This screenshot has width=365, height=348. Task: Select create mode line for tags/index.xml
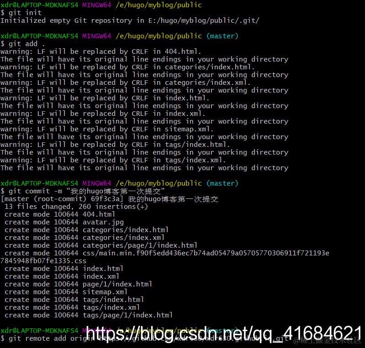click(72, 307)
